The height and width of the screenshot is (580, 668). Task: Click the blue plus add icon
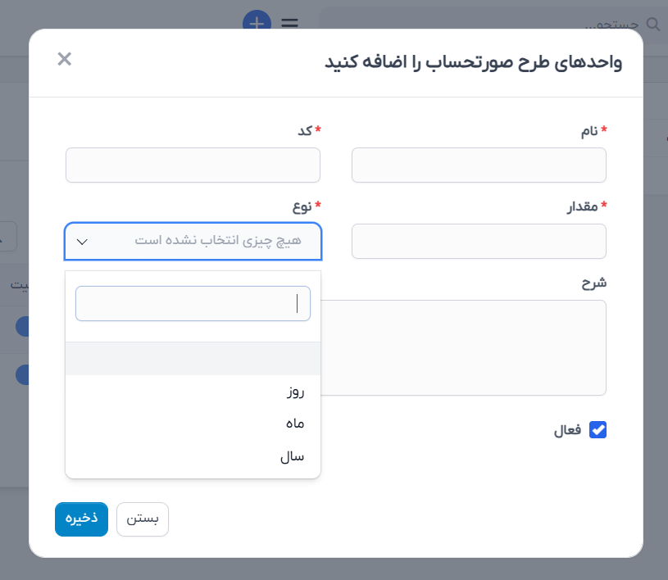(x=257, y=20)
